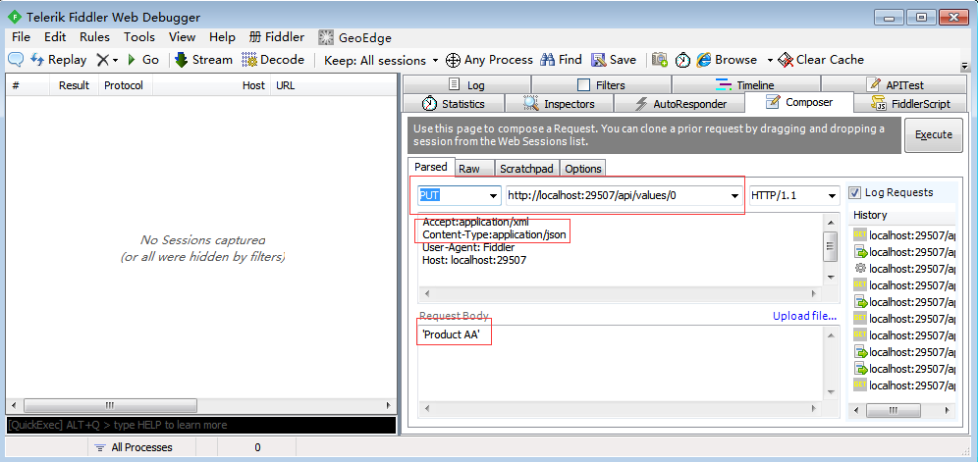Open the View menu
Viewport: 978px width, 462px height.
pos(182,37)
